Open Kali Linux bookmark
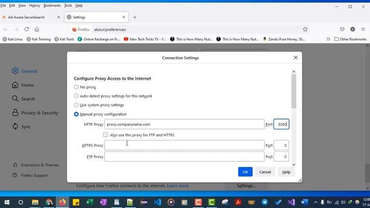The width and height of the screenshot is (370, 208). 13,39
